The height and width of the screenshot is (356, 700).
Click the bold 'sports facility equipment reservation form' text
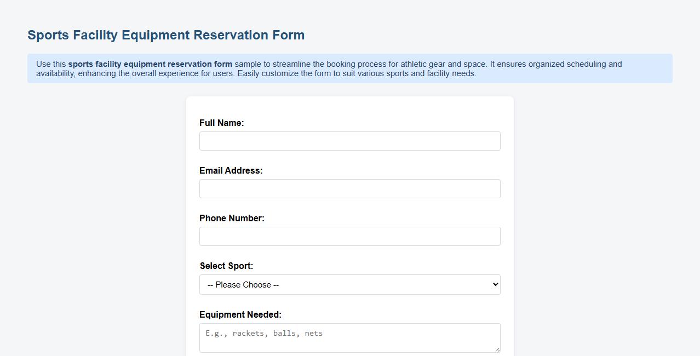point(151,64)
